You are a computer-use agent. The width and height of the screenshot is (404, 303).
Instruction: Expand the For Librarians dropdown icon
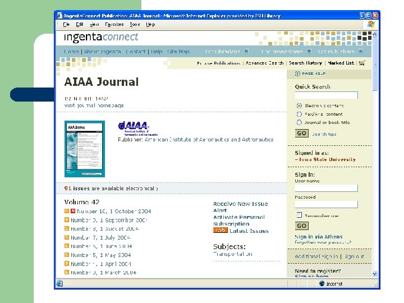(246, 51)
